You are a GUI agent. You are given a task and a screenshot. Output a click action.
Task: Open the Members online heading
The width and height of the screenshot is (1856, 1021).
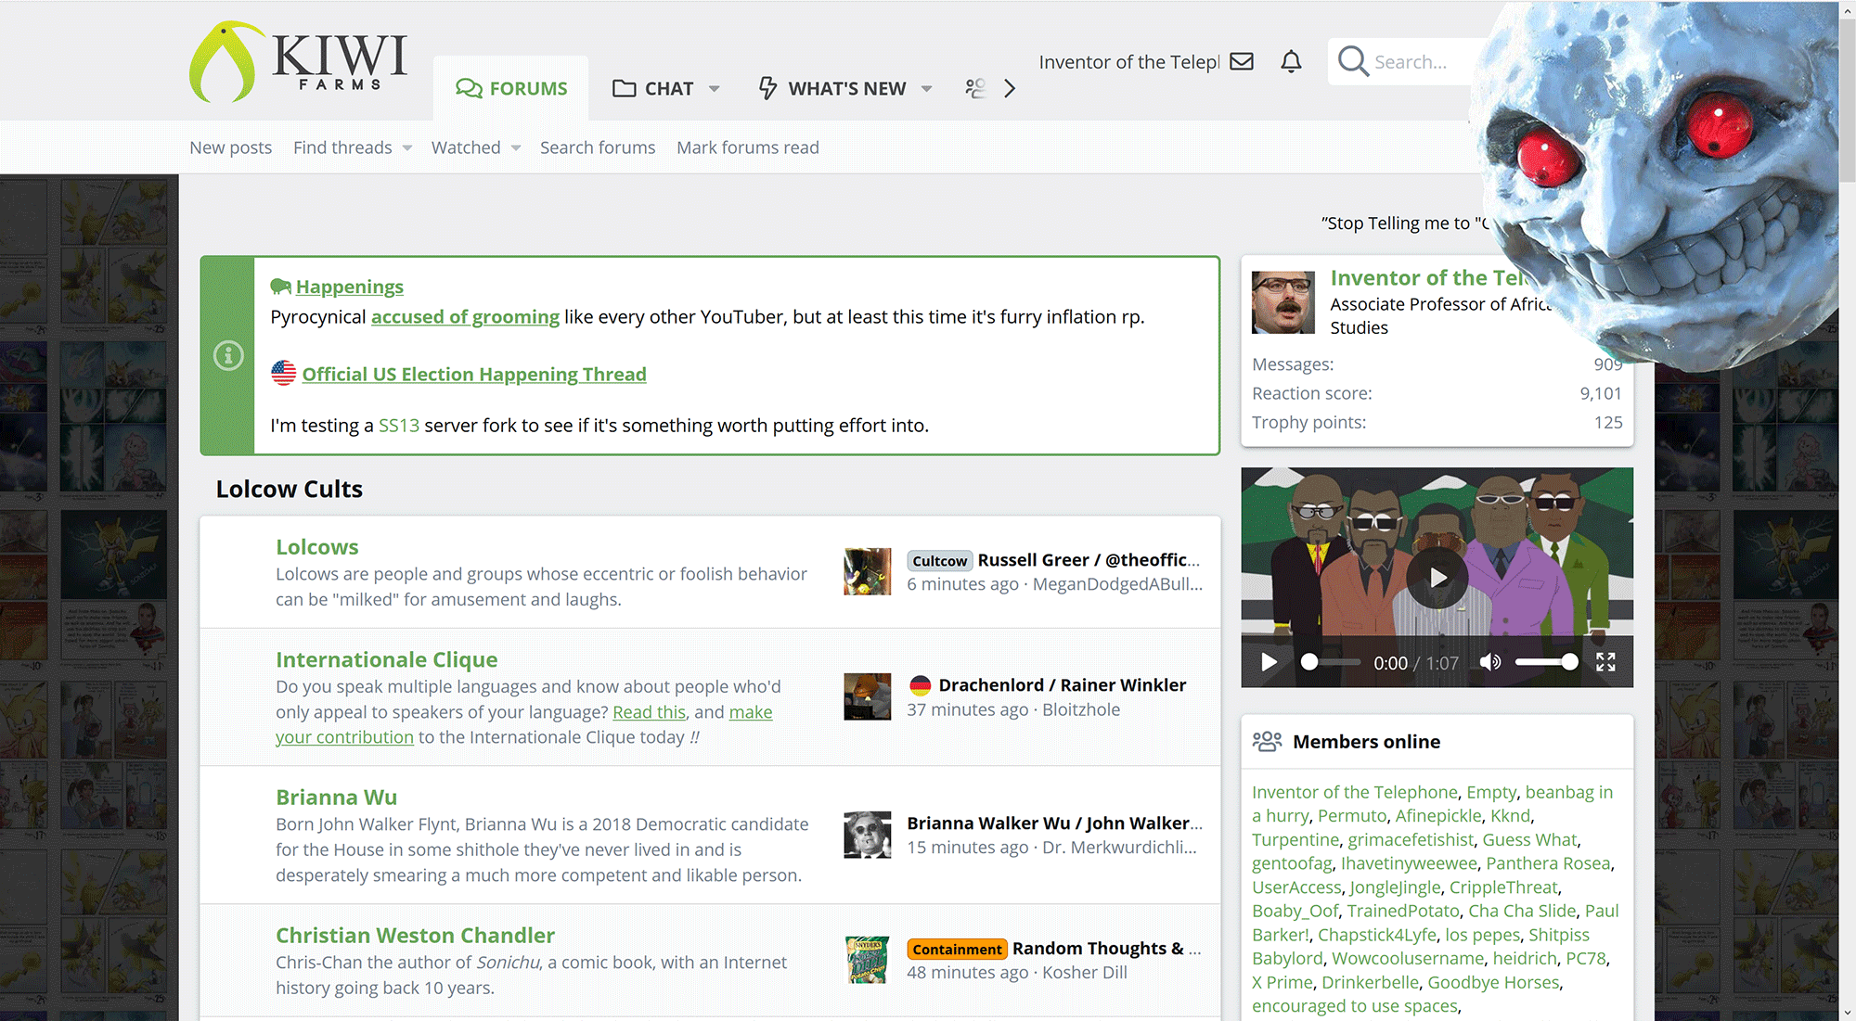[x=1366, y=742]
